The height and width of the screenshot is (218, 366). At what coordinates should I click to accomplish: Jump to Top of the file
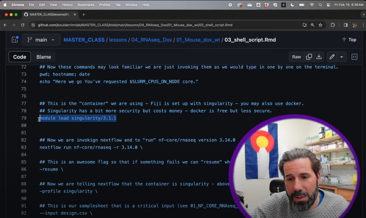(349, 40)
